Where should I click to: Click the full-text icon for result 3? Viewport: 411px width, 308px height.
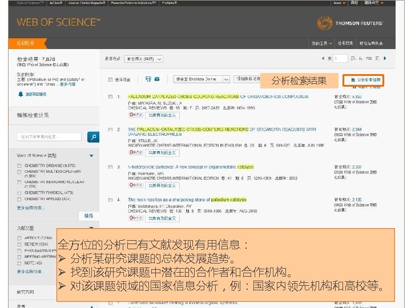[x=135, y=185]
